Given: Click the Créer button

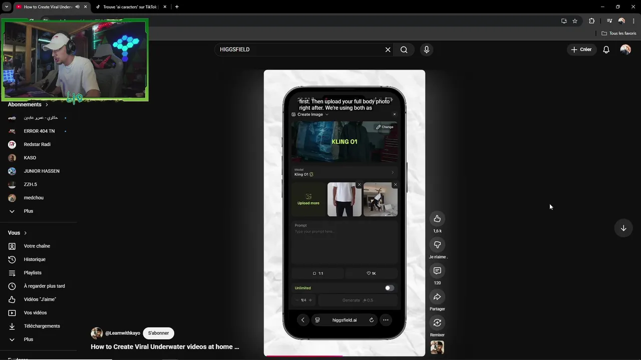Looking at the screenshot, I should pos(581,49).
